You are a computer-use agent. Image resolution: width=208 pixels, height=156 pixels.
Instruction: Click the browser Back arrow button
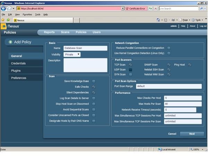tap(3, 9)
